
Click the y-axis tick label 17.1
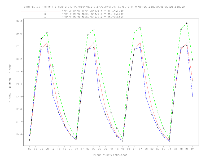pos(19,46)
